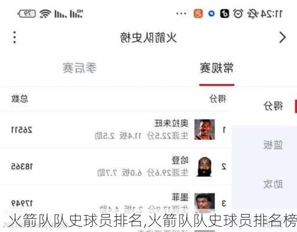Tap the orange app notification icon

pos(198,14)
